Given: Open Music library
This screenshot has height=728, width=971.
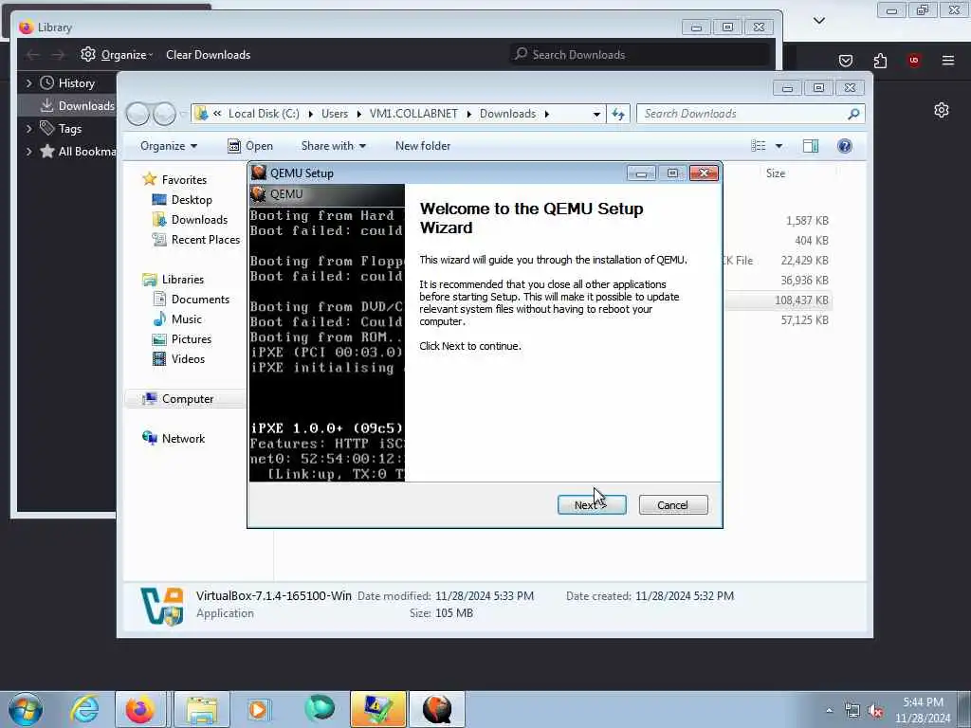Looking at the screenshot, I should (x=187, y=318).
